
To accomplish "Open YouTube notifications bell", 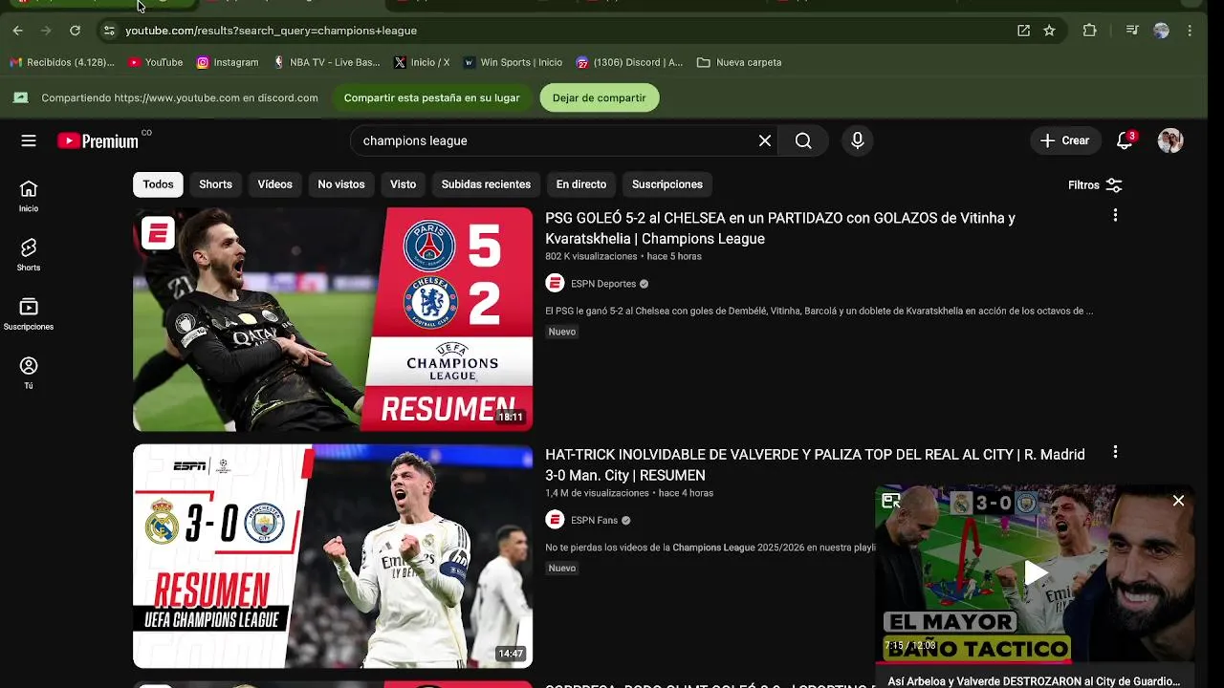I will [x=1125, y=140].
